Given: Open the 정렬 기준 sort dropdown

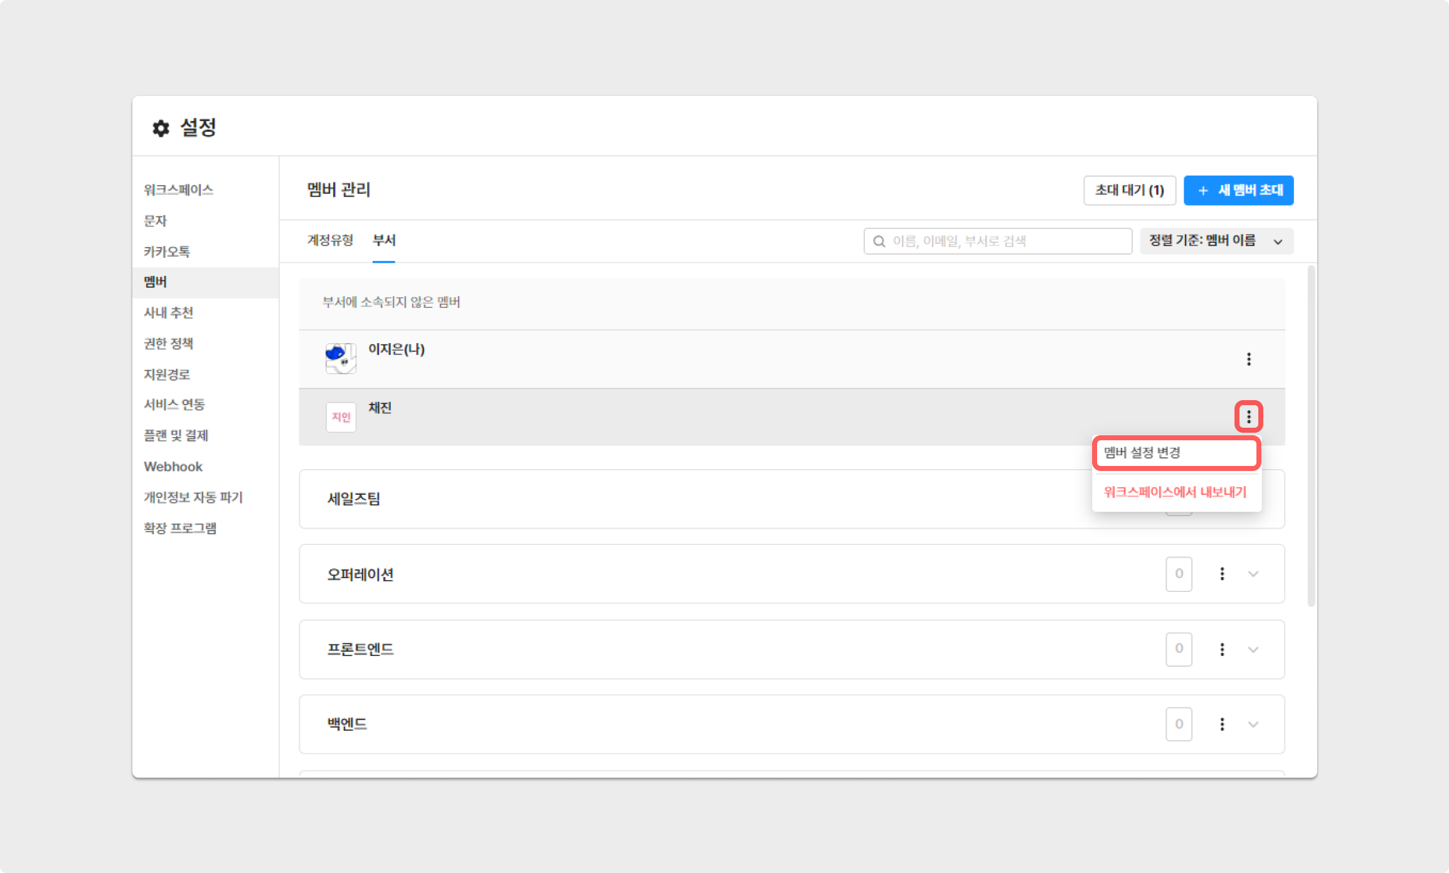Looking at the screenshot, I should (x=1216, y=241).
